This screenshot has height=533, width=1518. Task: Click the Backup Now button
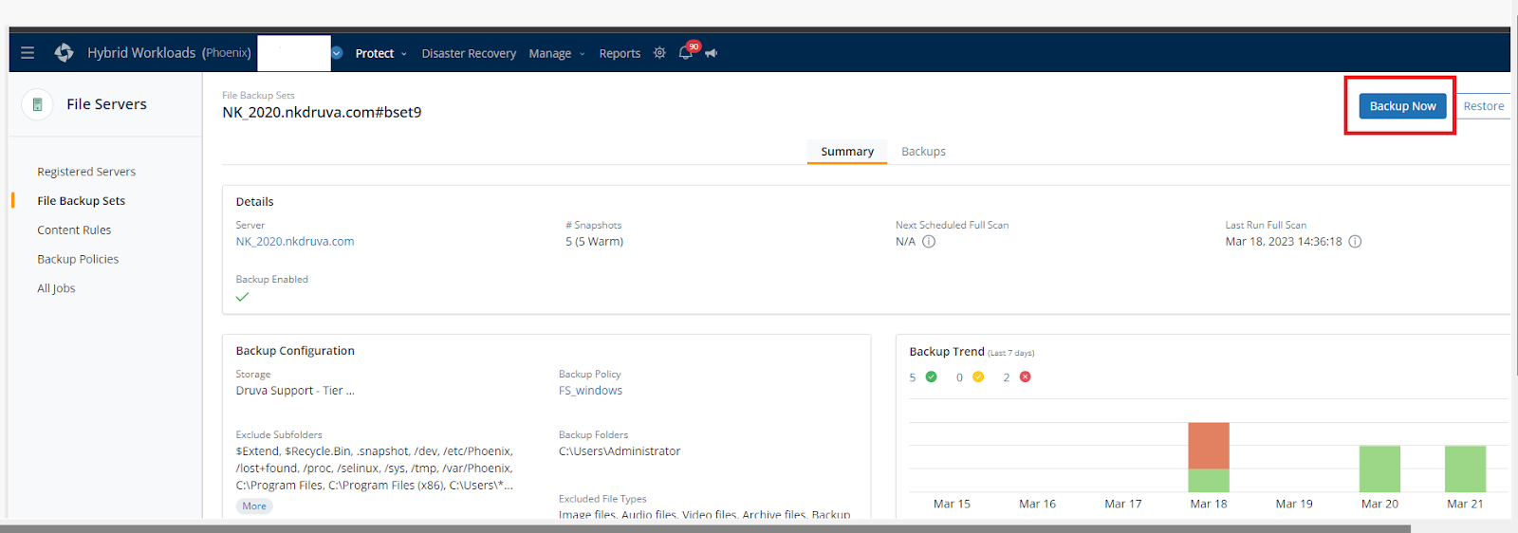coord(1402,106)
